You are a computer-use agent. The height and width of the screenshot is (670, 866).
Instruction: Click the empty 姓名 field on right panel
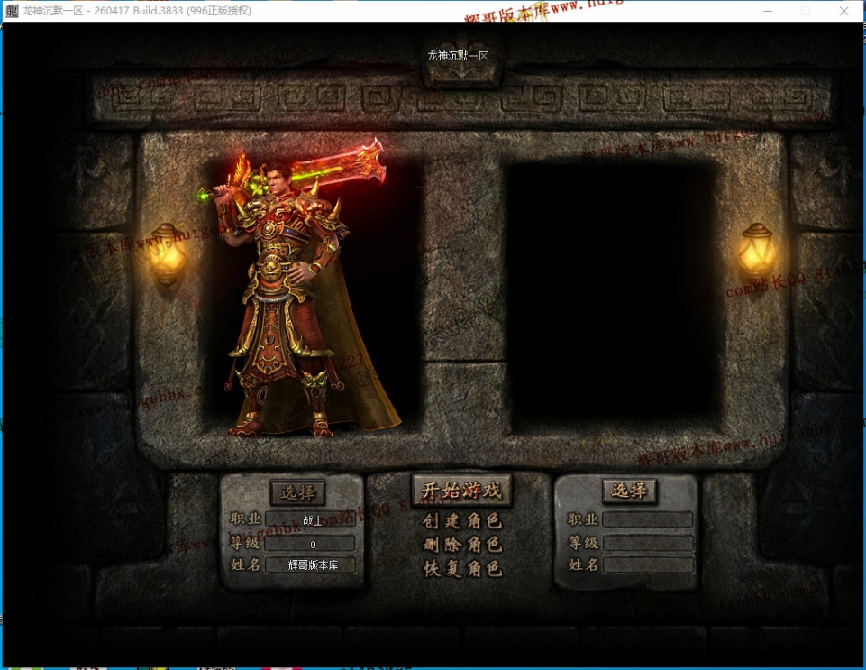(x=648, y=564)
